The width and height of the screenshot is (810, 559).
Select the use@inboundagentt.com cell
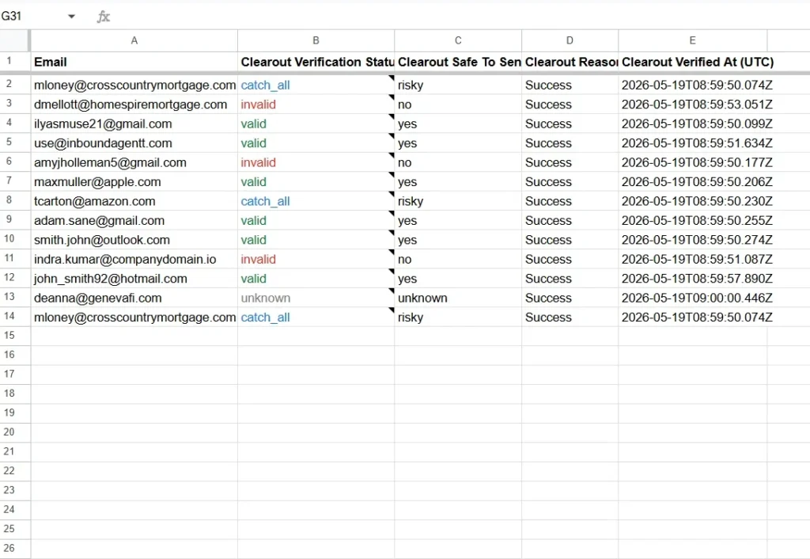tap(134, 143)
